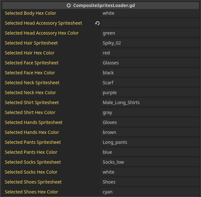201x197 pixels.
Task: Select 'Selected Hands Hex Color' property label
Action: (32, 132)
